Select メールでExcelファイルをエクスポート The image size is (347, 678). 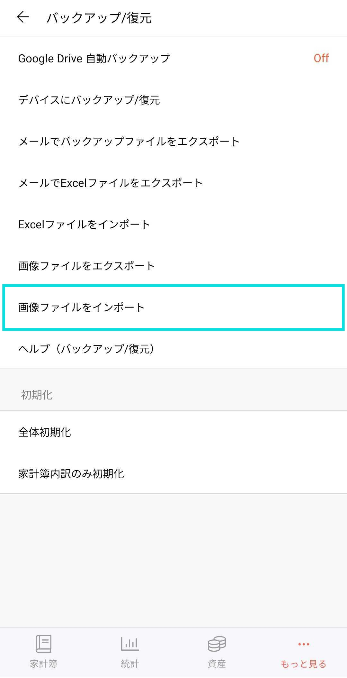point(111,183)
